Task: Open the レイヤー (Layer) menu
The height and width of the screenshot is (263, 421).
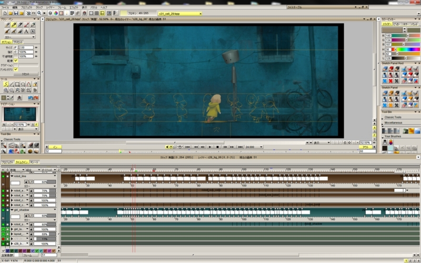Action: click(x=50, y=7)
